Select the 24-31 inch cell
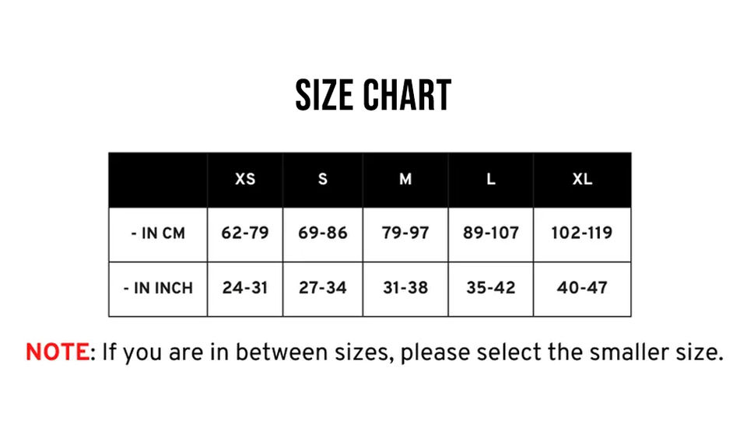Image resolution: width=747 pixels, height=431 pixels. tap(245, 288)
